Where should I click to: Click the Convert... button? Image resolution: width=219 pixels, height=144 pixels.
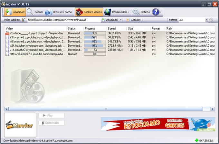(135, 20)
